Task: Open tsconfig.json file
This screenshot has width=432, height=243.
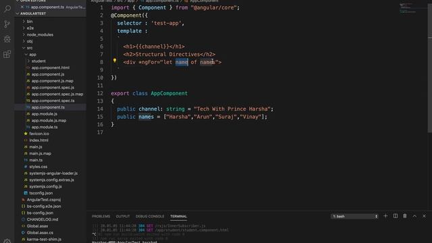Action: click(x=40, y=193)
